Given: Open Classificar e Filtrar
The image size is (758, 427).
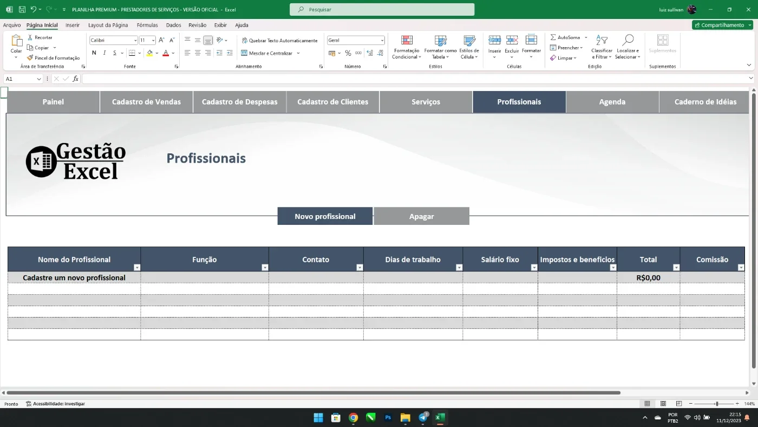Looking at the screenshot, I should click(x=602, y=47).
